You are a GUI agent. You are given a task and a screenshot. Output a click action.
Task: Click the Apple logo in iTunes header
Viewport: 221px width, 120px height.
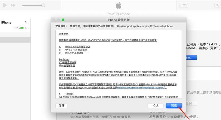click(118, 5)
